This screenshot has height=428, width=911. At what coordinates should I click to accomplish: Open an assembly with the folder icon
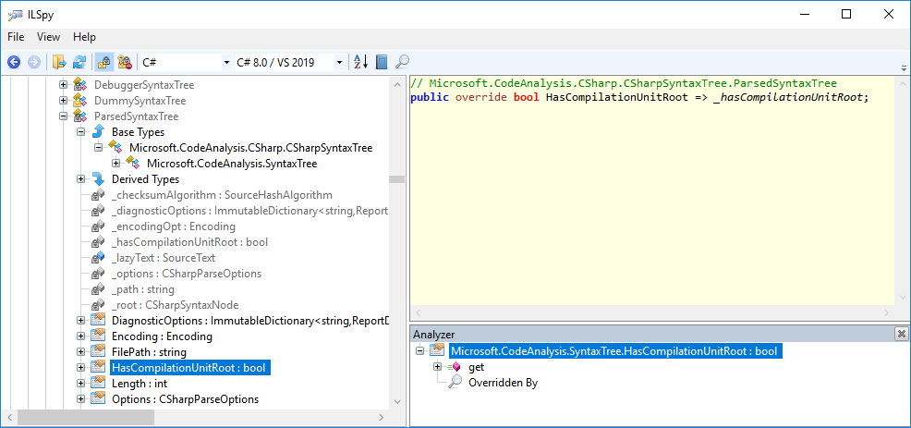click(x=59, y=62)
